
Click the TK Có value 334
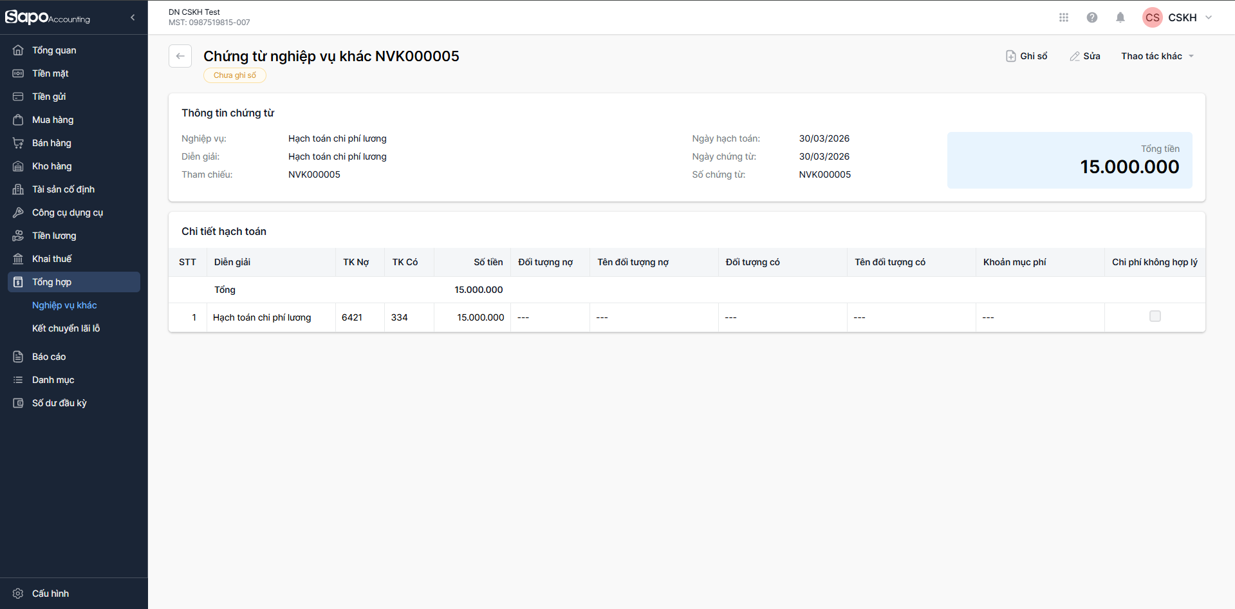pos(400,317)
